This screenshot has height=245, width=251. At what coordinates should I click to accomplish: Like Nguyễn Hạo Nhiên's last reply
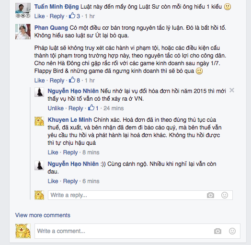click(53, 181)
